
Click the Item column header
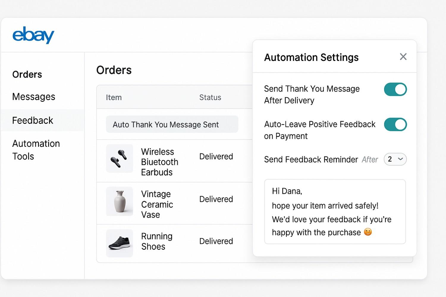pos(114,97)
